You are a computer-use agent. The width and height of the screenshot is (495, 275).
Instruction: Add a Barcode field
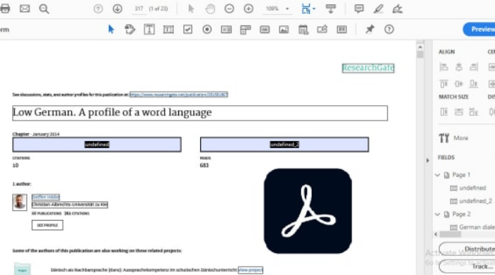click(x=342, y=29)
